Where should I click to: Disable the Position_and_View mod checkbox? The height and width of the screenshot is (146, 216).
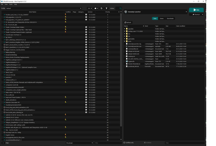click(4, 14)
